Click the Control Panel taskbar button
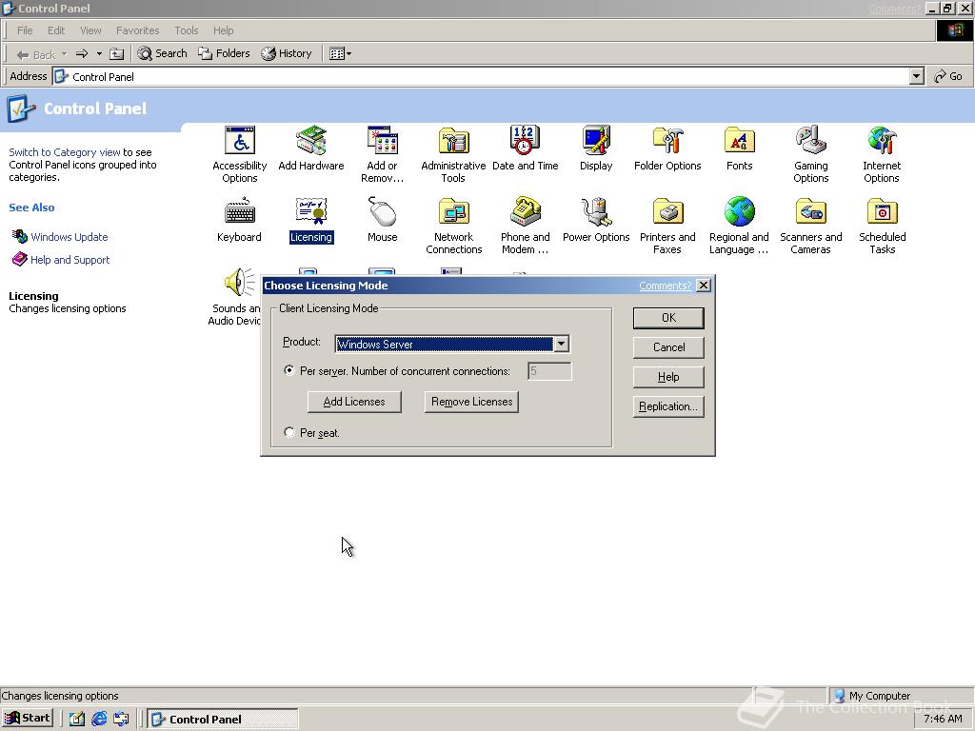Image resolution: width=975 pixels, height=731 pixels. (223, 720)
